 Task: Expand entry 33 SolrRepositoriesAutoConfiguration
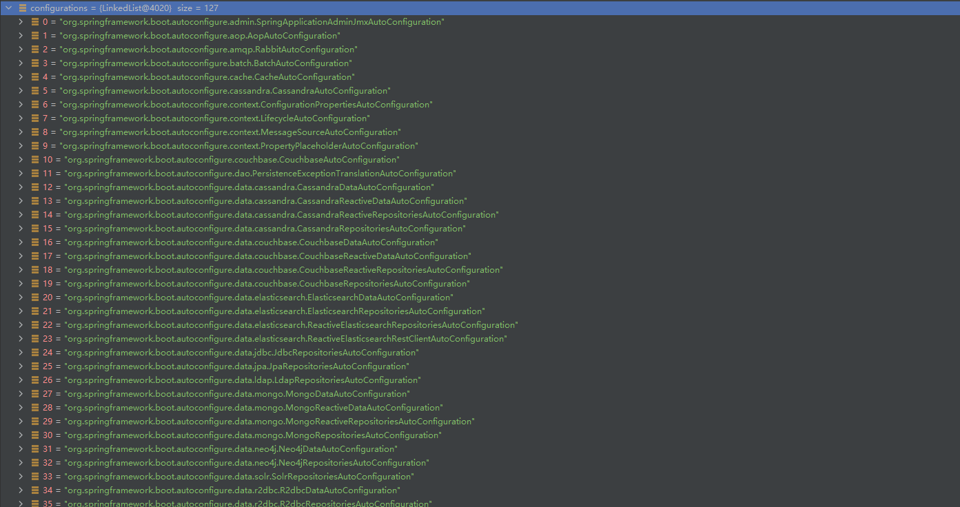tap(21, 477)
